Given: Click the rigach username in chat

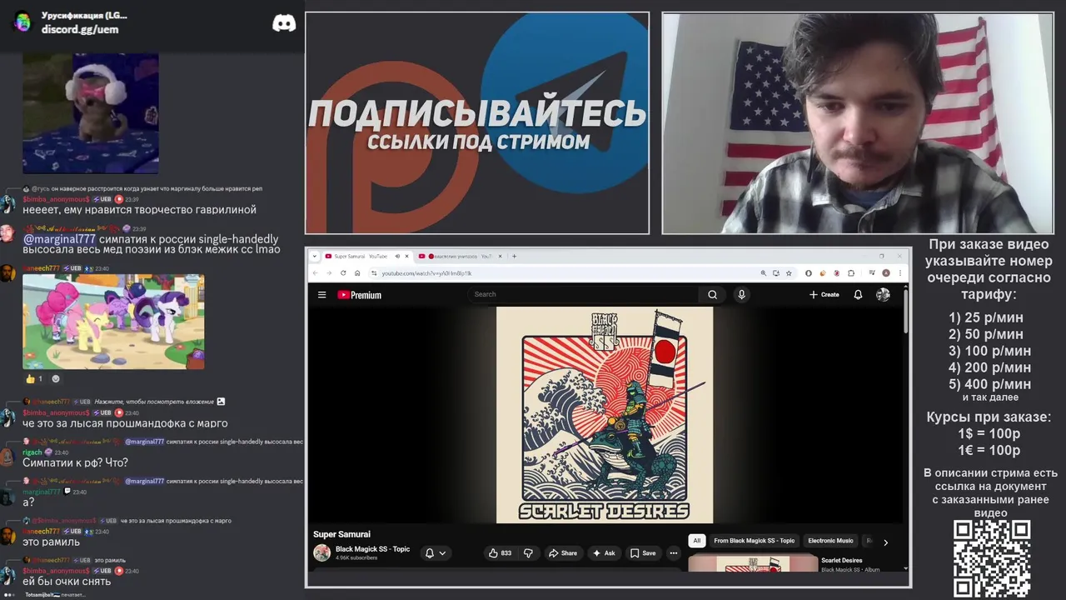Looking at the screenshot, I should tap(32, 452).
